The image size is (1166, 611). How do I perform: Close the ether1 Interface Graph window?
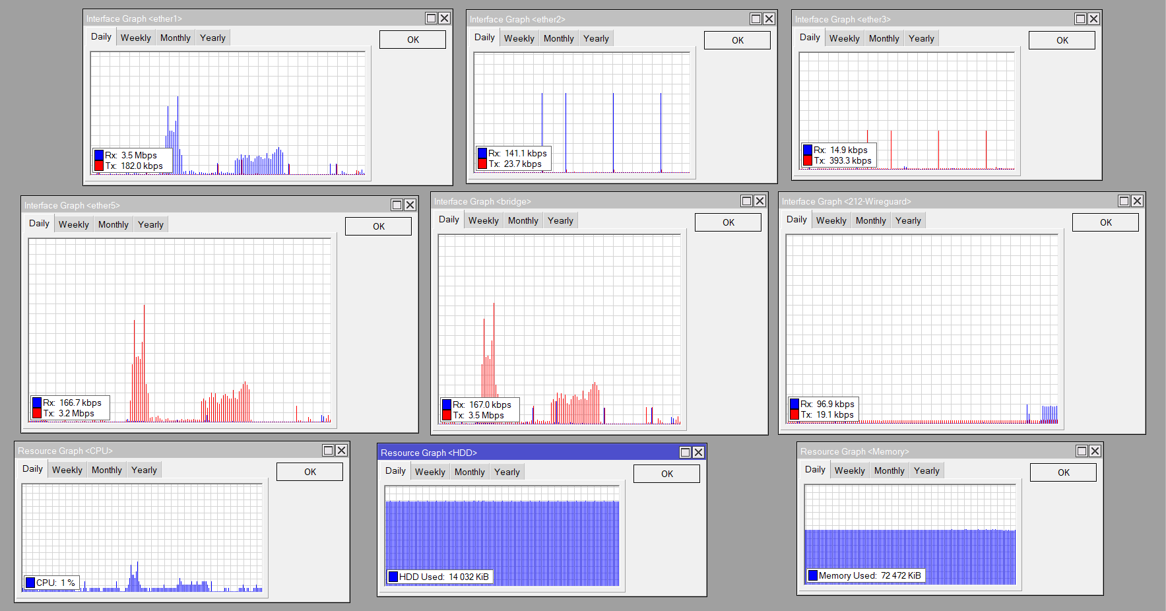[445, 18]
